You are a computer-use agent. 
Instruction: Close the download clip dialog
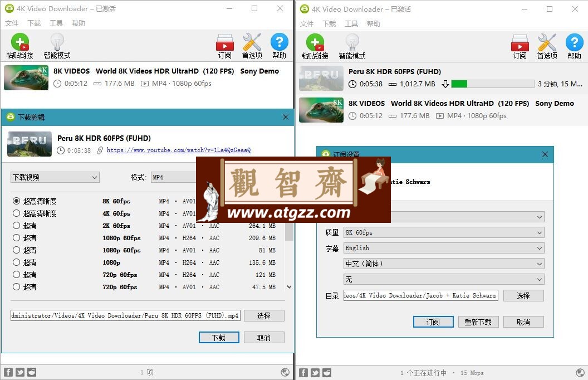pos(286,117)
